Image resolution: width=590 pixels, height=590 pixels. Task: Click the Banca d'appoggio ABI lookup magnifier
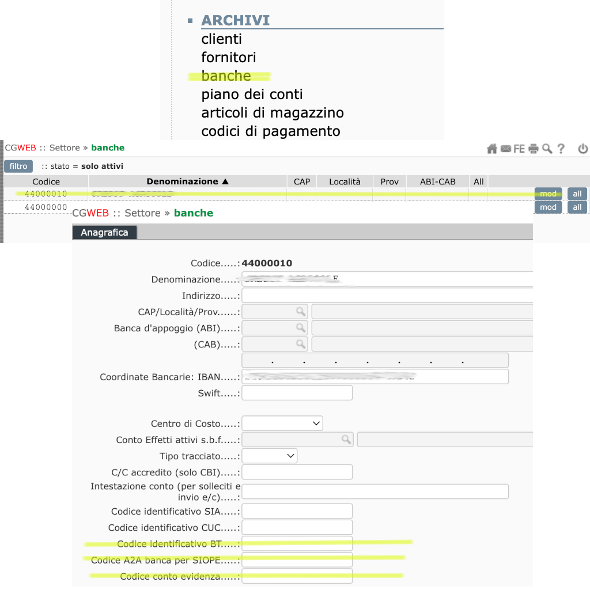[x=300, y=328]
